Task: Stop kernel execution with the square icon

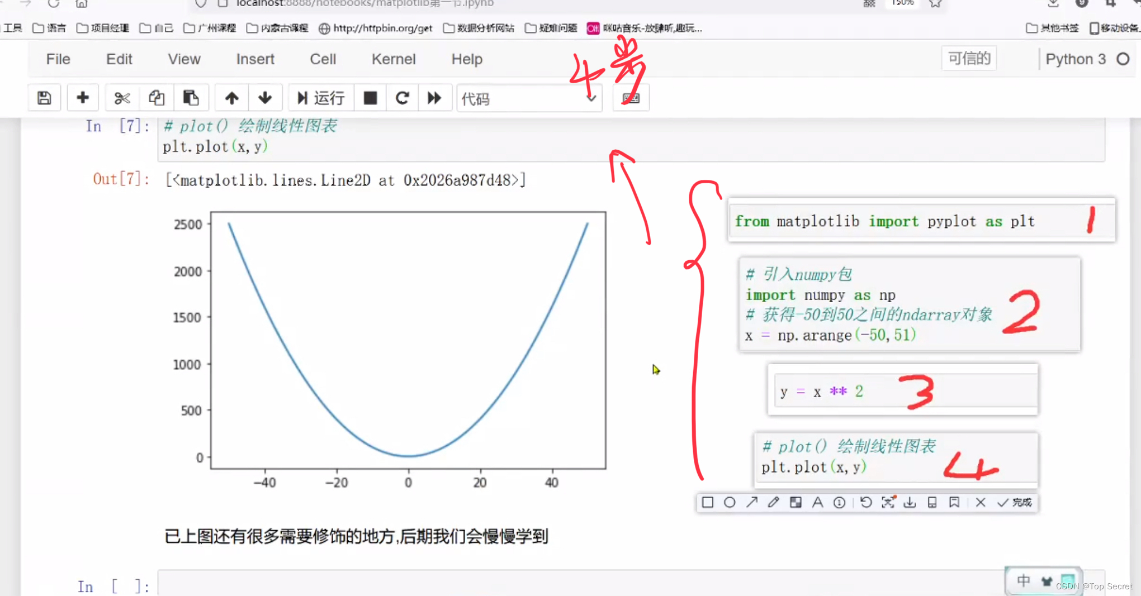Action: [x=370, y=97]
